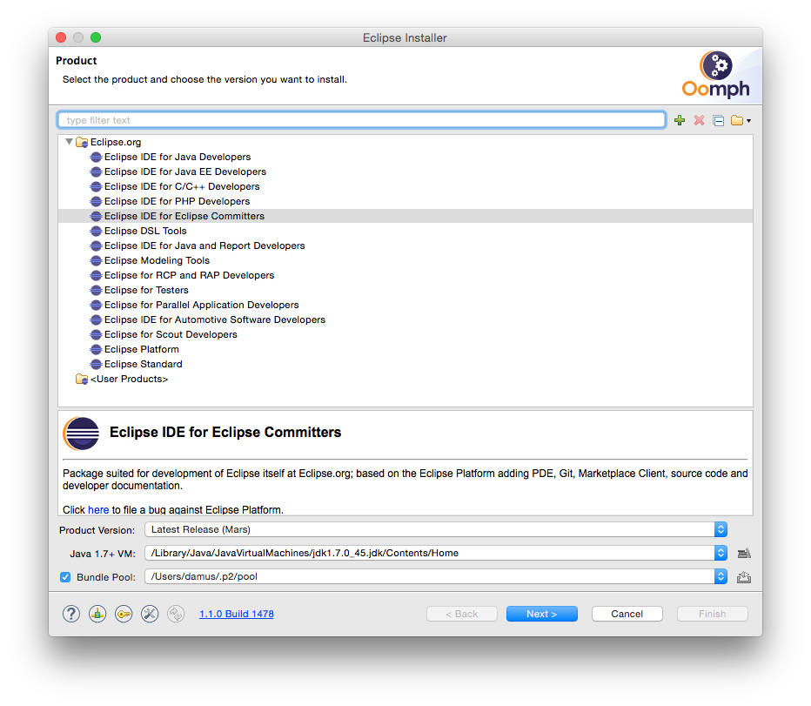
Task: Click the green zoom window button
Action: coord(96,37)
